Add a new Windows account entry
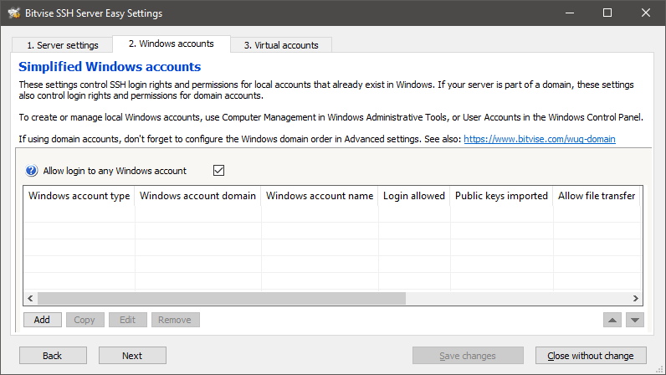Viewport: 666px width, 375px height. tap(42, 320)
